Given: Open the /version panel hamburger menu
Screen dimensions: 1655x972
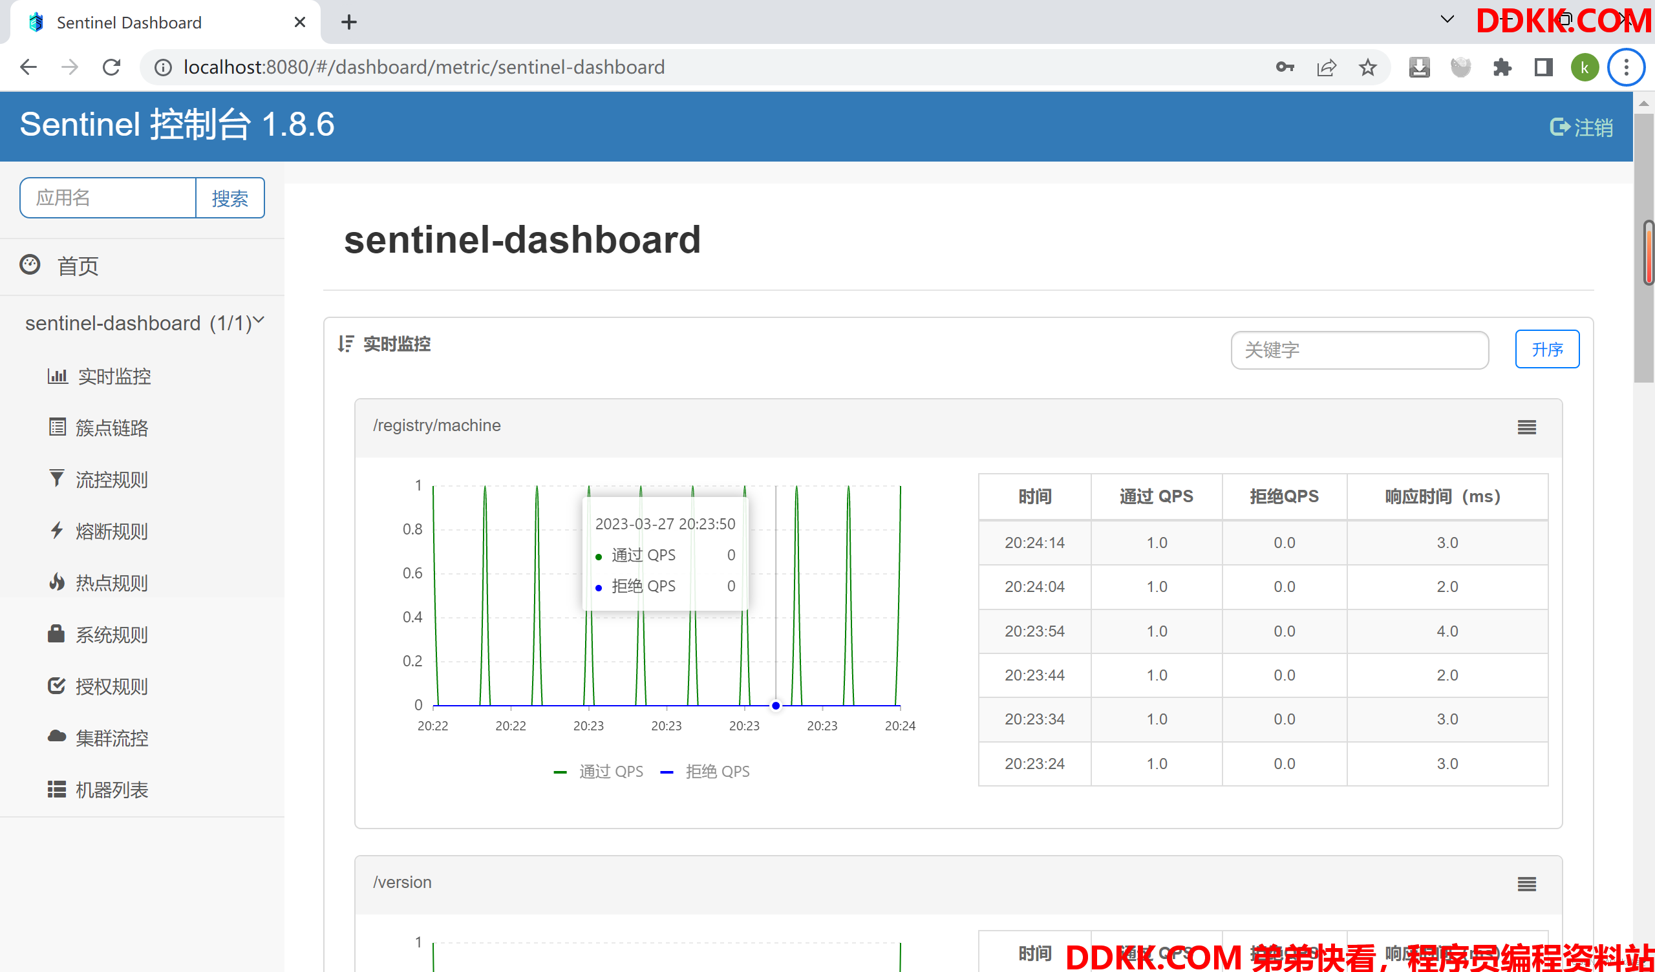Looking at the screenshot, I should click(1527, 884).
